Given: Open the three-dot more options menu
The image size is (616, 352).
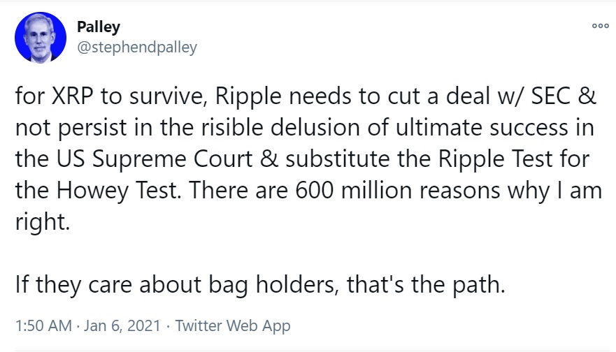Looking at the screenshot, I should 601,27.
